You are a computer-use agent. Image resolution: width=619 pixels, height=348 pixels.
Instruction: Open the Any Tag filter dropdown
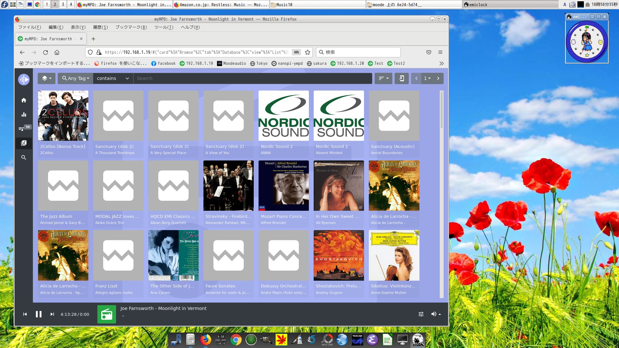[x=75, y=78]
